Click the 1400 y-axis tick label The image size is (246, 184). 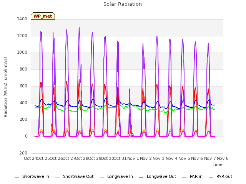pos(22,19)
